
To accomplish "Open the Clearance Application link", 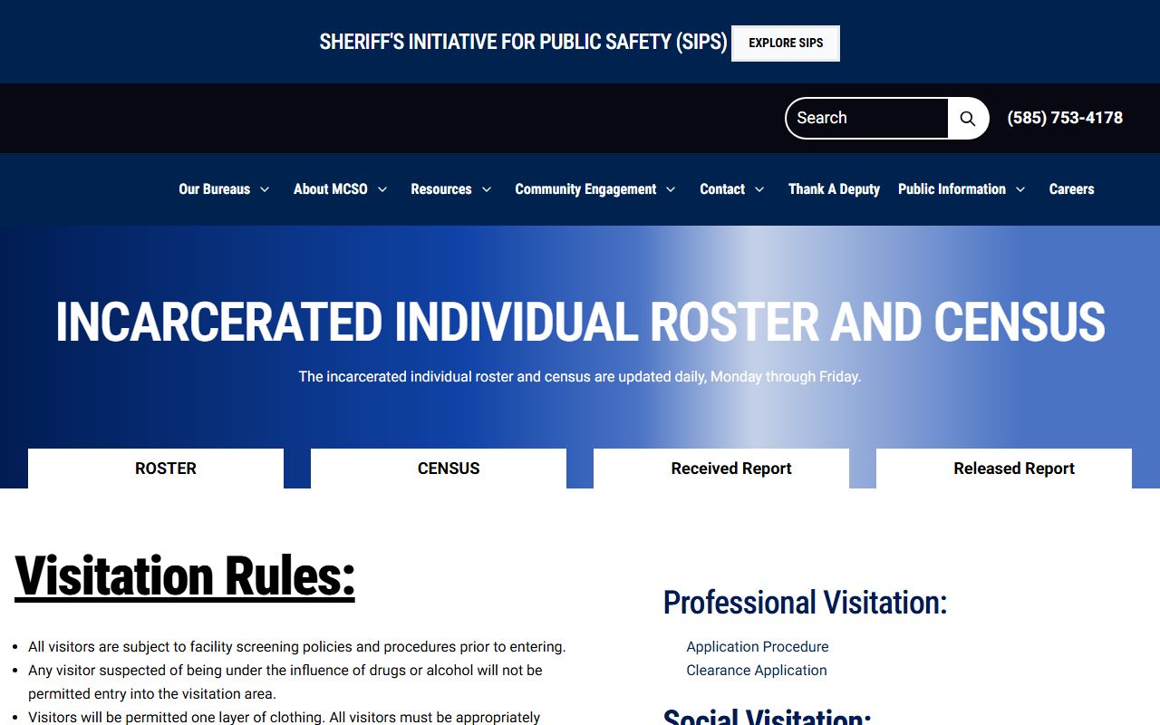I will tap(757, 671).
